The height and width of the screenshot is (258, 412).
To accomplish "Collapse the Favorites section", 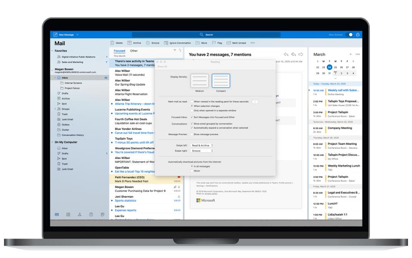I will point(52,51).
